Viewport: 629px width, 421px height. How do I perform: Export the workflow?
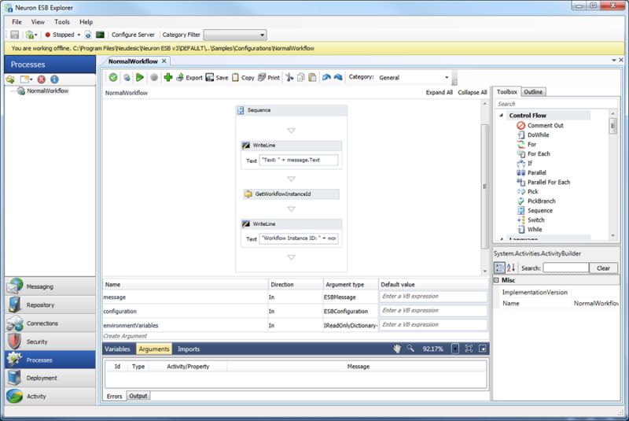point(189,77)
